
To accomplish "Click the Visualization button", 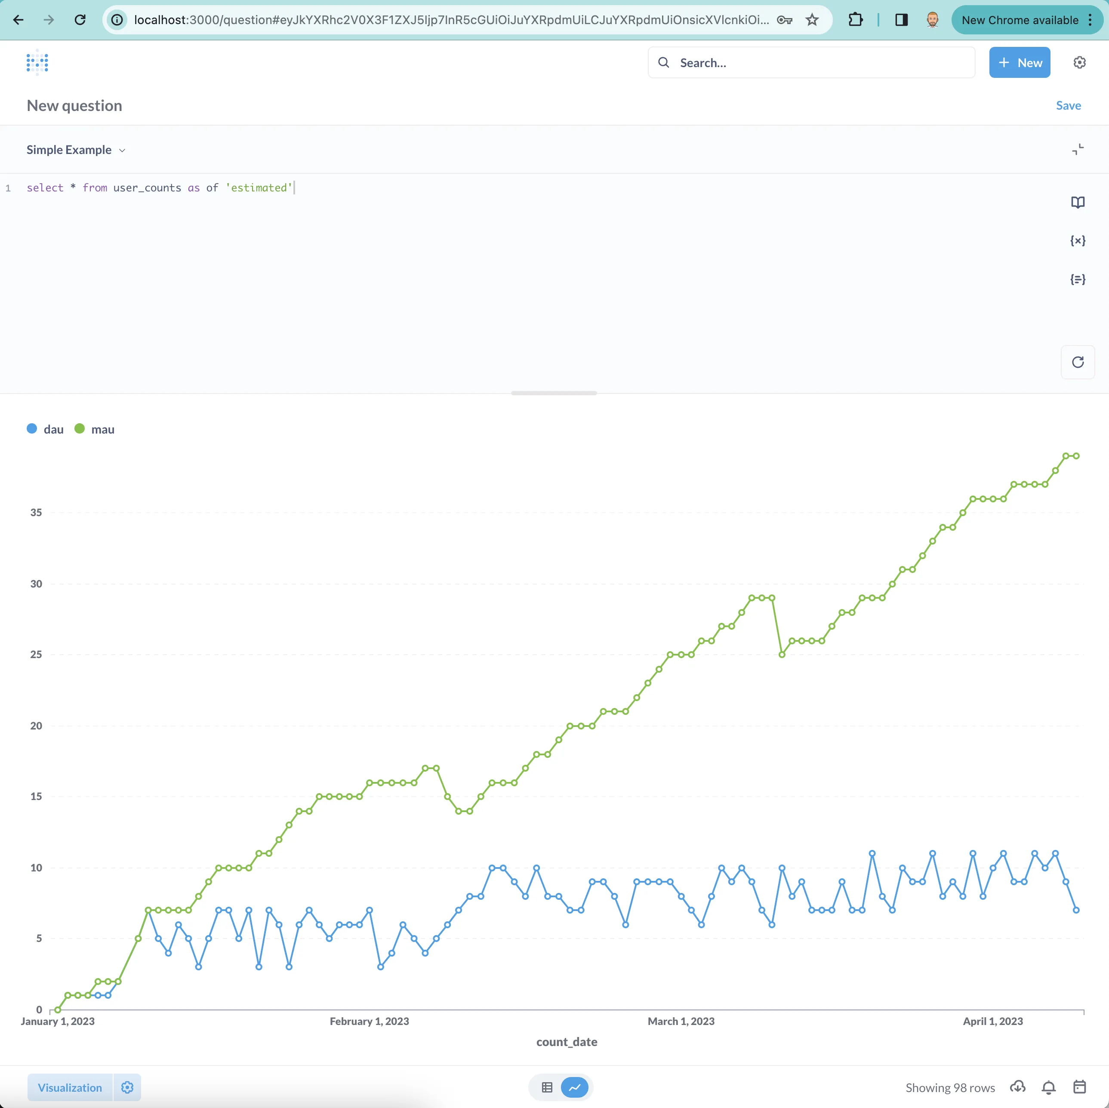I will [70, 1087].
